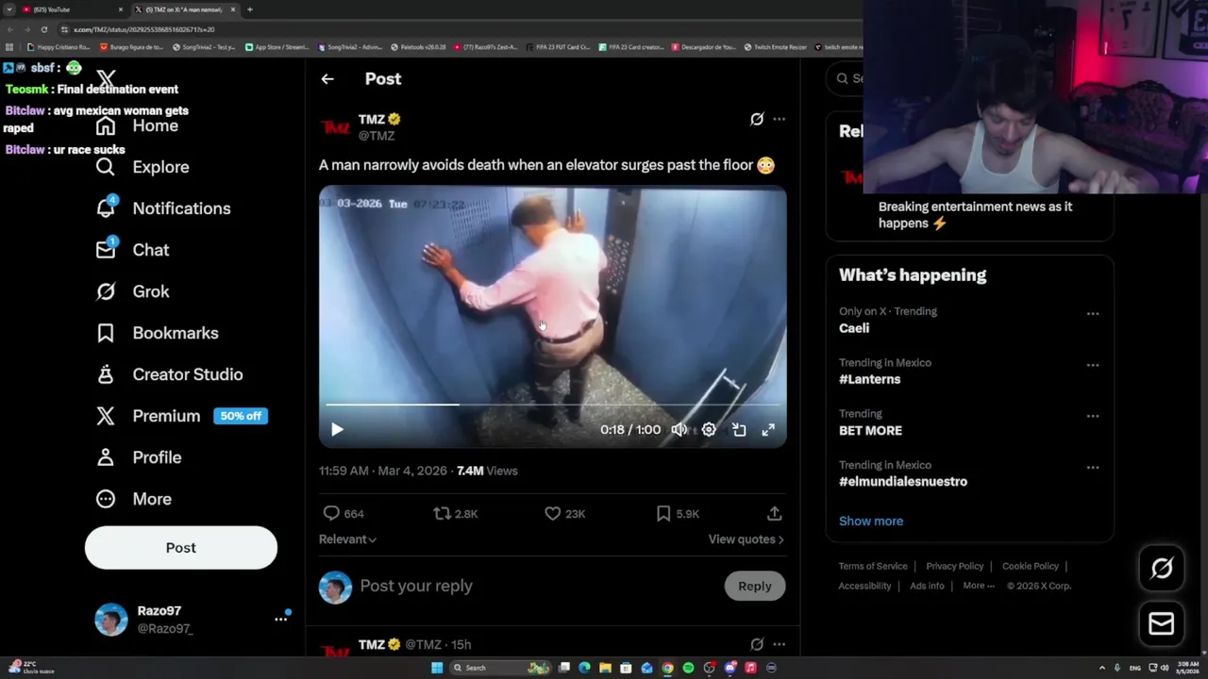1208x679 pixels.
Task: Open Creator Studio
Action: (x=169, y=374)
